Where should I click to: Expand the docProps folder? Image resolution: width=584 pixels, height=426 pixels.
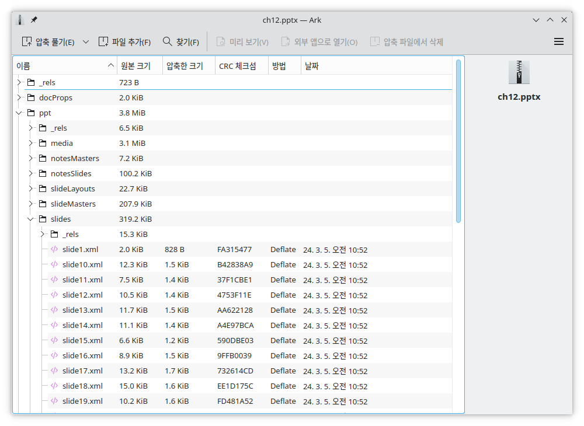19,98
